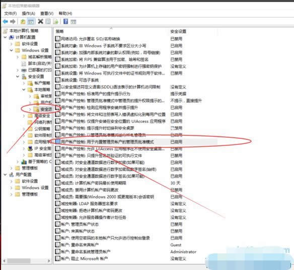The height and width of the screenshot is (270, 294).
Task: Collapse the 用户配置 tree node
Action: click(5, 174)
